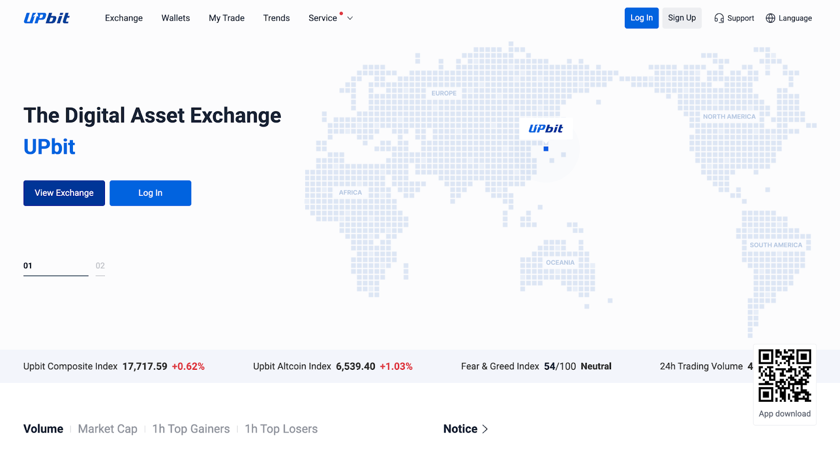Open the Exchange menu item

[124, 18]
